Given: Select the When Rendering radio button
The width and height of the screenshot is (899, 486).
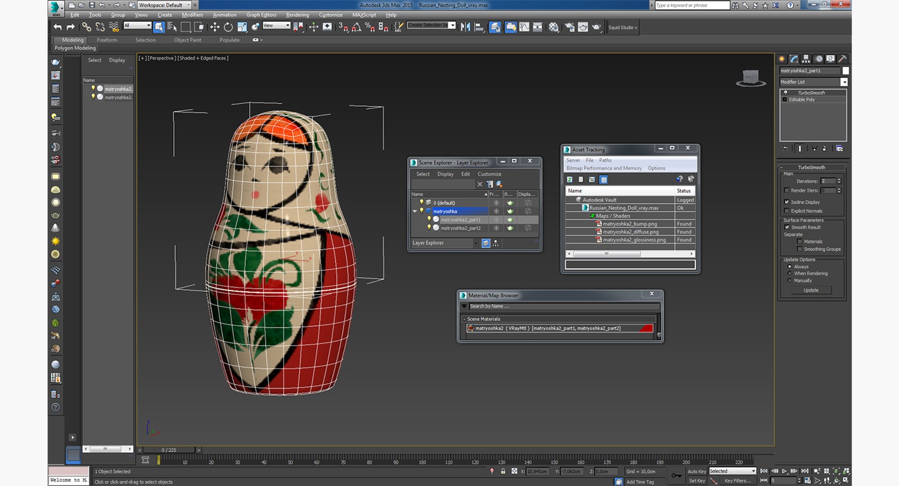Looking at the screenshot, I should 789,273.
